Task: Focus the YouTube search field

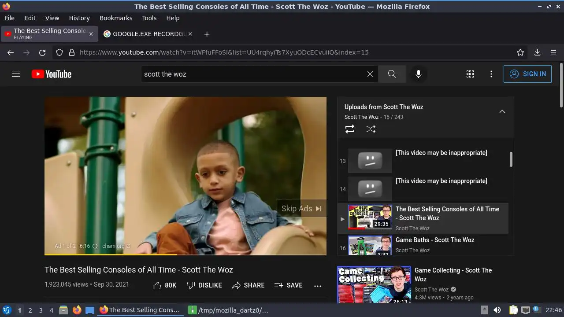Action: [253, 74]
